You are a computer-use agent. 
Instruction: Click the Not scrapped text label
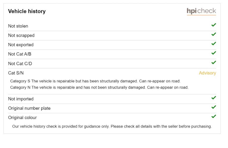pyautogui.click(x=21, y=35)
